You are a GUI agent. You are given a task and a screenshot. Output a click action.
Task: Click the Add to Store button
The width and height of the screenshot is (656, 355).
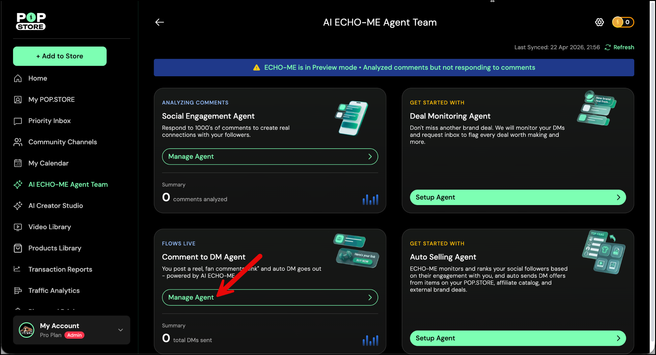pos(60,56)
